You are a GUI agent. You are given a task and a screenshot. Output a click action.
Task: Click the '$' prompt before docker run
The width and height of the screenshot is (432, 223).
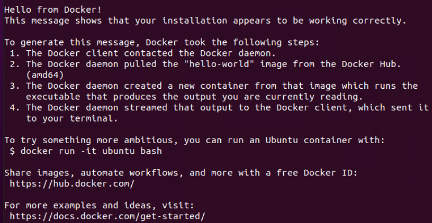(x=12, y=151)
